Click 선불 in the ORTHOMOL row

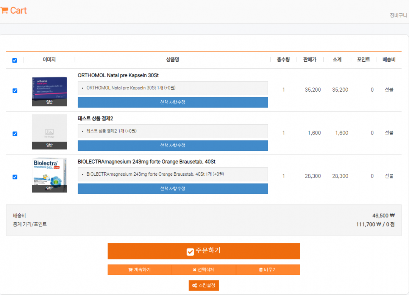click(x=389, y=90)
